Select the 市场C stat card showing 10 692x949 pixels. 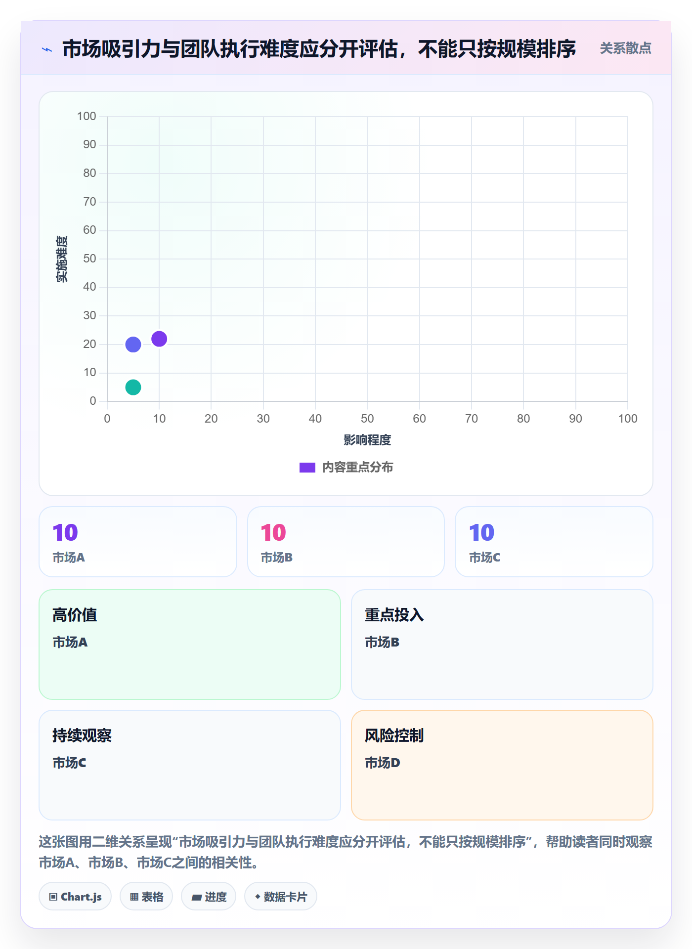(x=554, y=542)
